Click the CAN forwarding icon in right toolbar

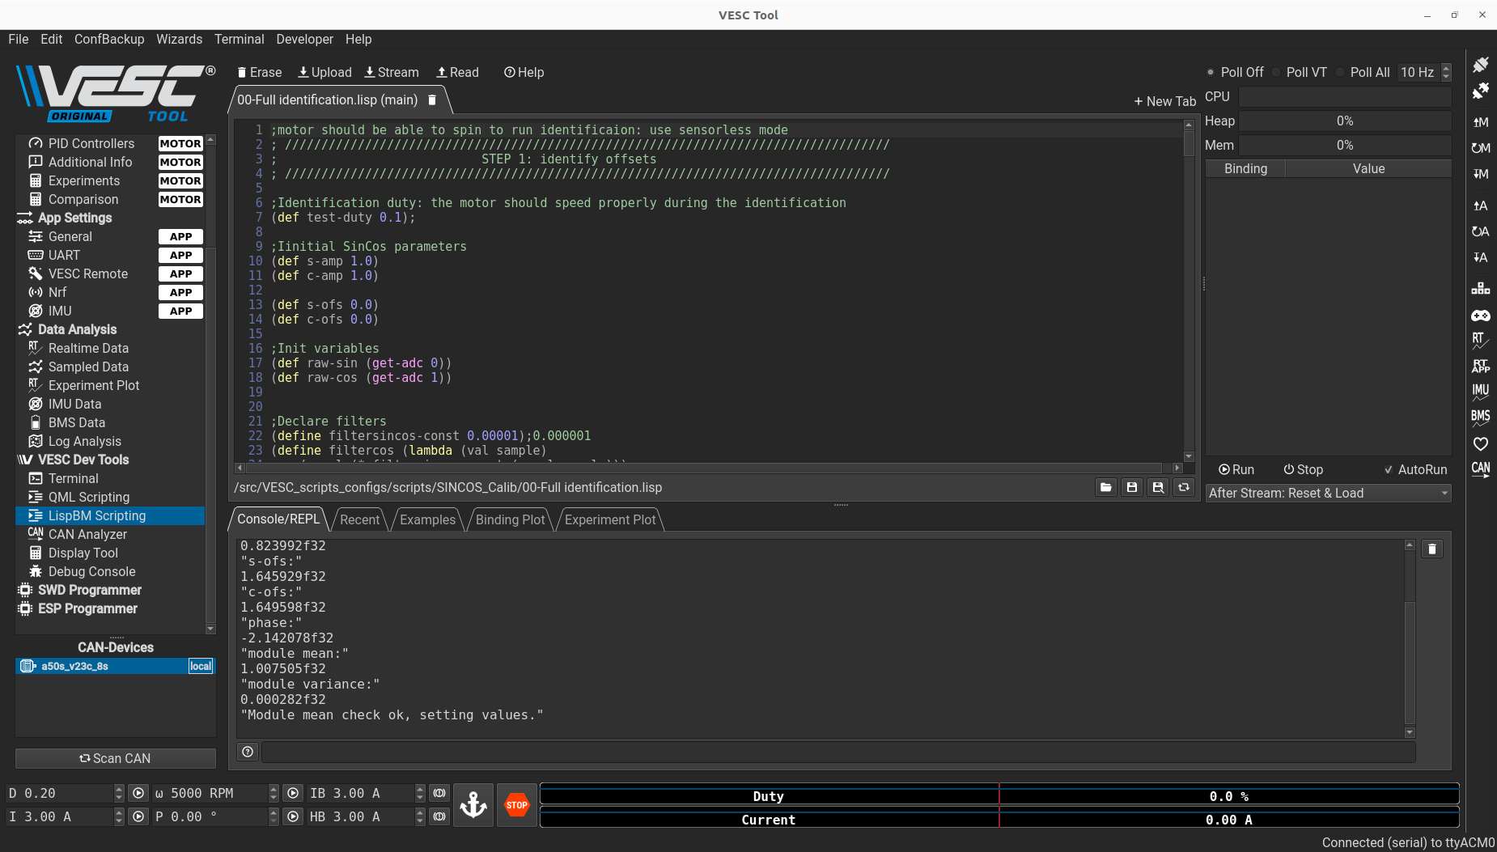pyautogui.click(x=1480, y=469)
